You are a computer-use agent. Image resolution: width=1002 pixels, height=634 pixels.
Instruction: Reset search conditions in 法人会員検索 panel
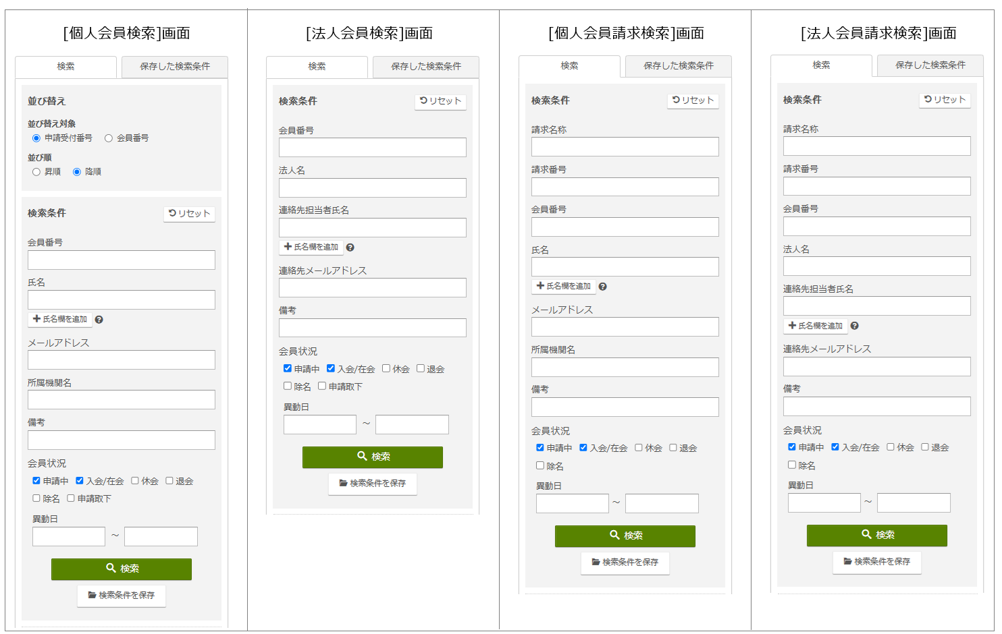pos(440,101)
